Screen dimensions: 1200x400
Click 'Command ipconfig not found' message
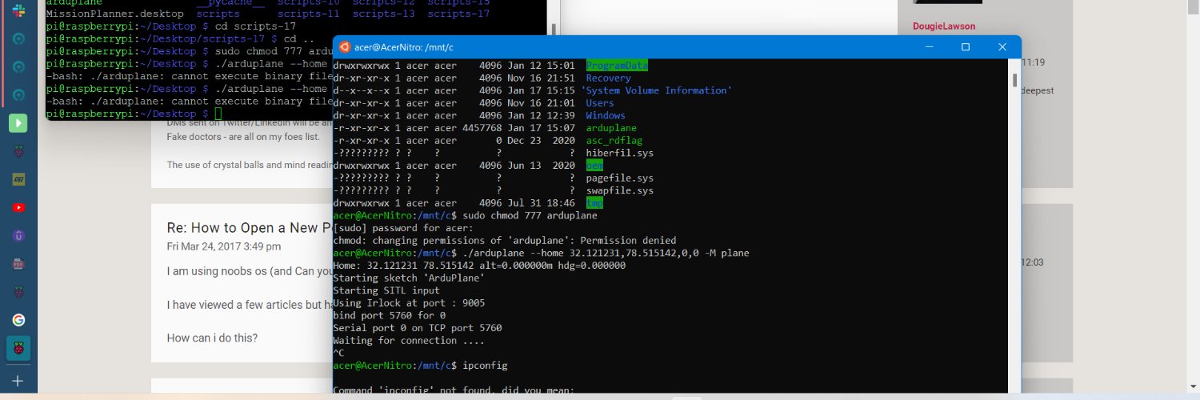tap(454, 391)
